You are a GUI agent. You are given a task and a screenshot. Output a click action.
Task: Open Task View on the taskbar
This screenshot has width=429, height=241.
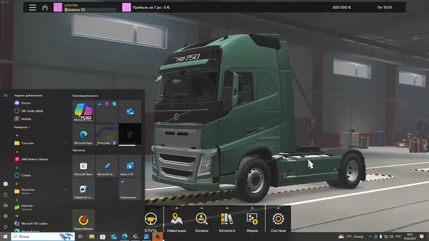[x=80, y=237]
